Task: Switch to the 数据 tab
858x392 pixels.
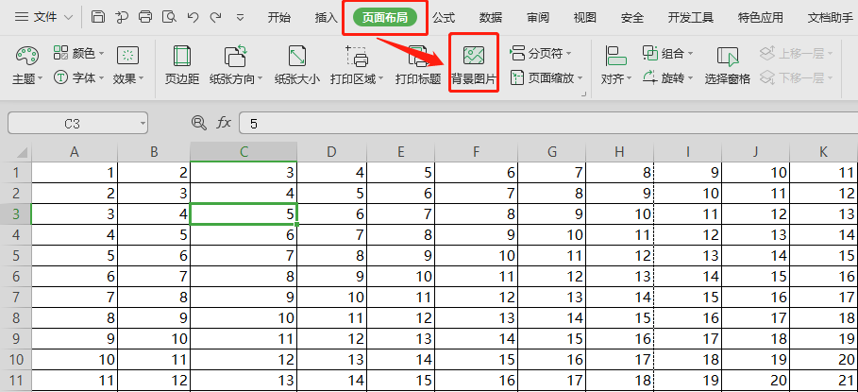Action: coord(490,18)
